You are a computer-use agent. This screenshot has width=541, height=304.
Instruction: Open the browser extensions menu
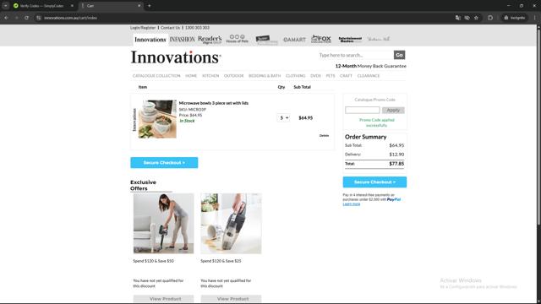click(x=490, y=18)
